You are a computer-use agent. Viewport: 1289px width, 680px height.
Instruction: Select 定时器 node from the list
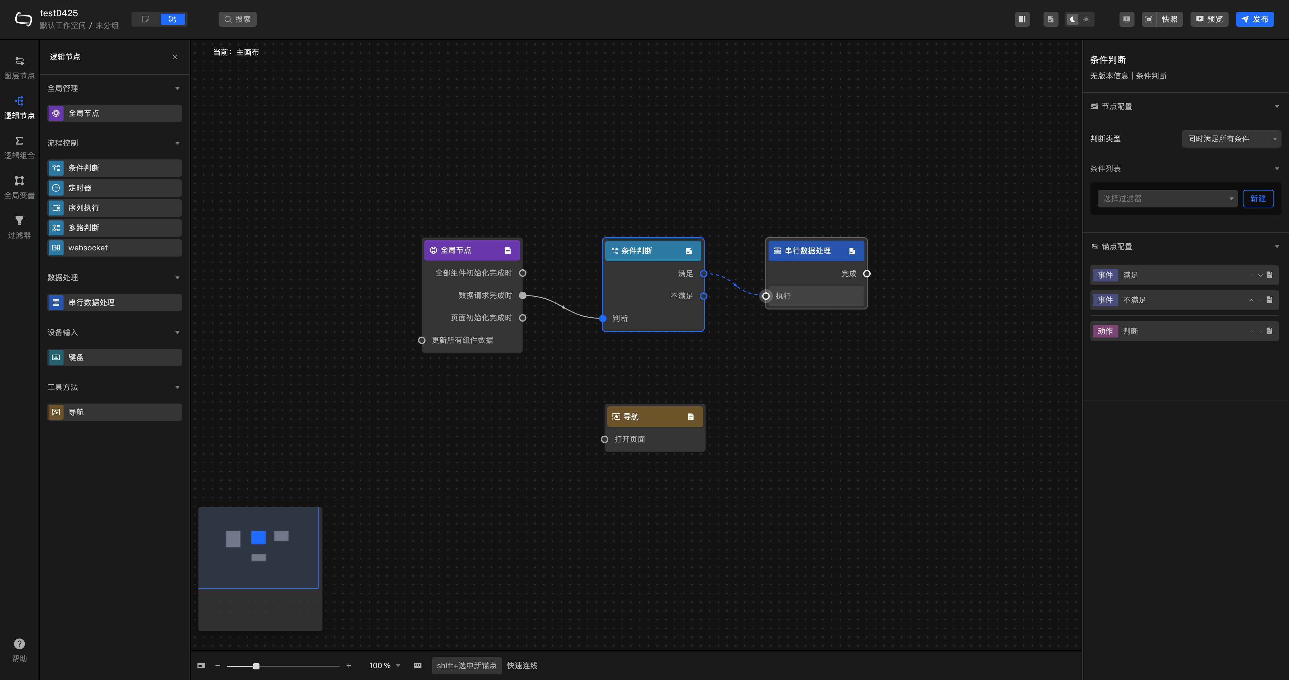tap(115, 188)
